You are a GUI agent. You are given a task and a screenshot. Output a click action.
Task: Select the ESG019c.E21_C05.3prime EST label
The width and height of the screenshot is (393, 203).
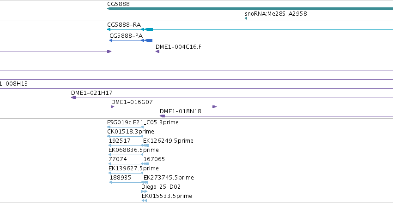click(x=143, y=122)
